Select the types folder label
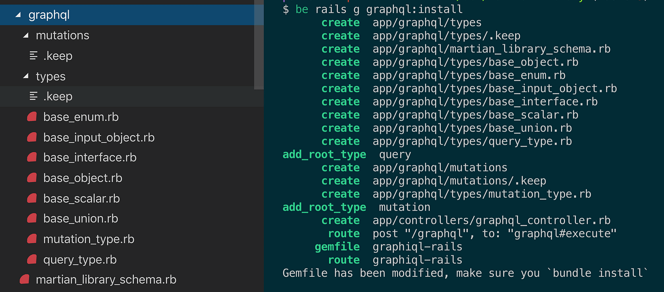 51,76
